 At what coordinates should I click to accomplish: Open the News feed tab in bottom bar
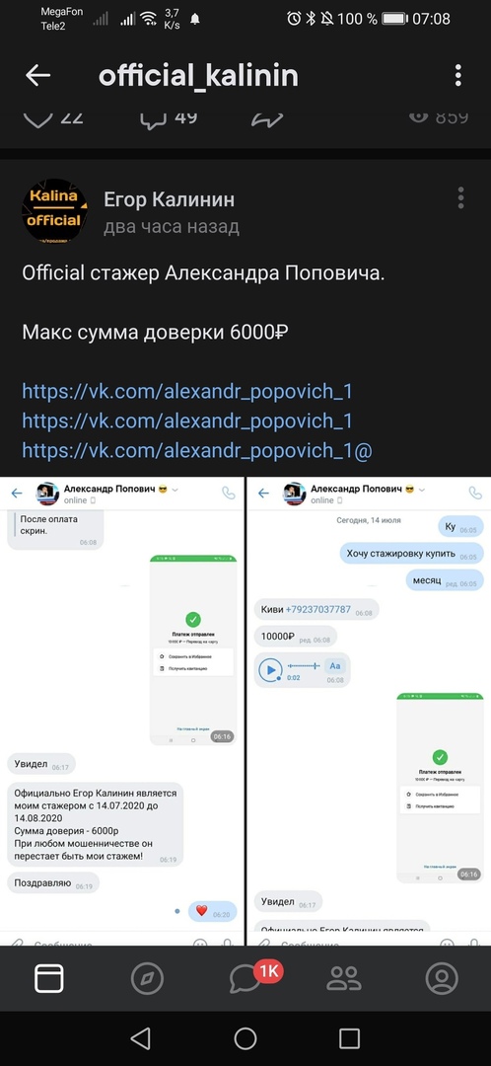49,978
